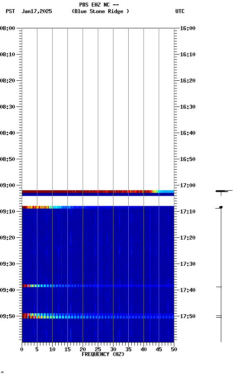Click the '30' frequency axis label

click(x=113, y=350)
